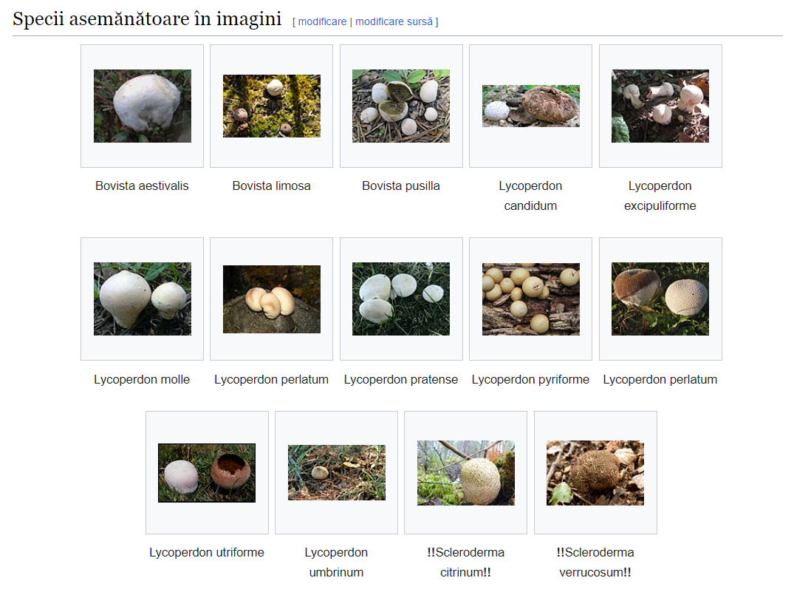
Task: Open the Bovista limosa photo
Action: [271, 106]
